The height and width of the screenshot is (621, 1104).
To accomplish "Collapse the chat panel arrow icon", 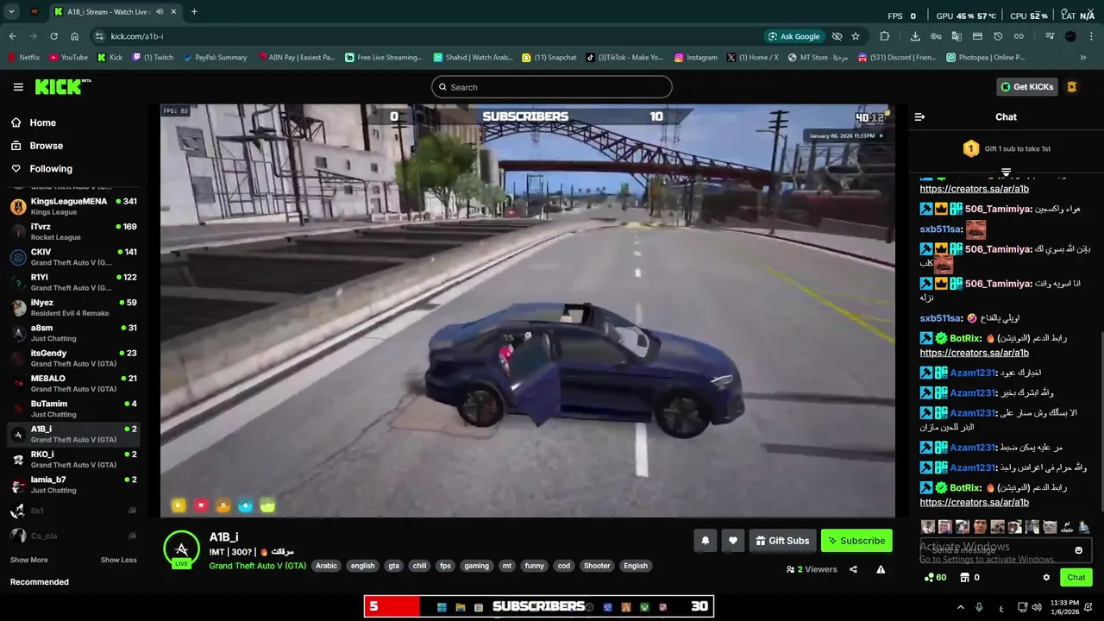I will pyautogui.click(x=919, y=117).
